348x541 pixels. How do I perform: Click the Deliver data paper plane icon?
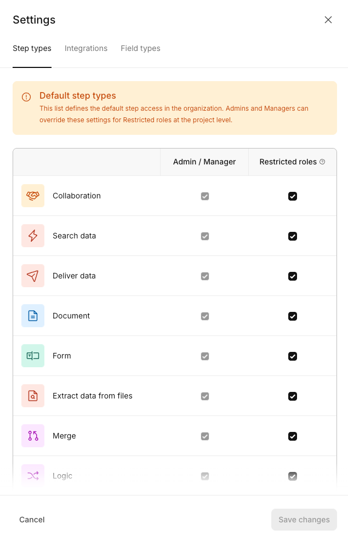coord(33,276)
